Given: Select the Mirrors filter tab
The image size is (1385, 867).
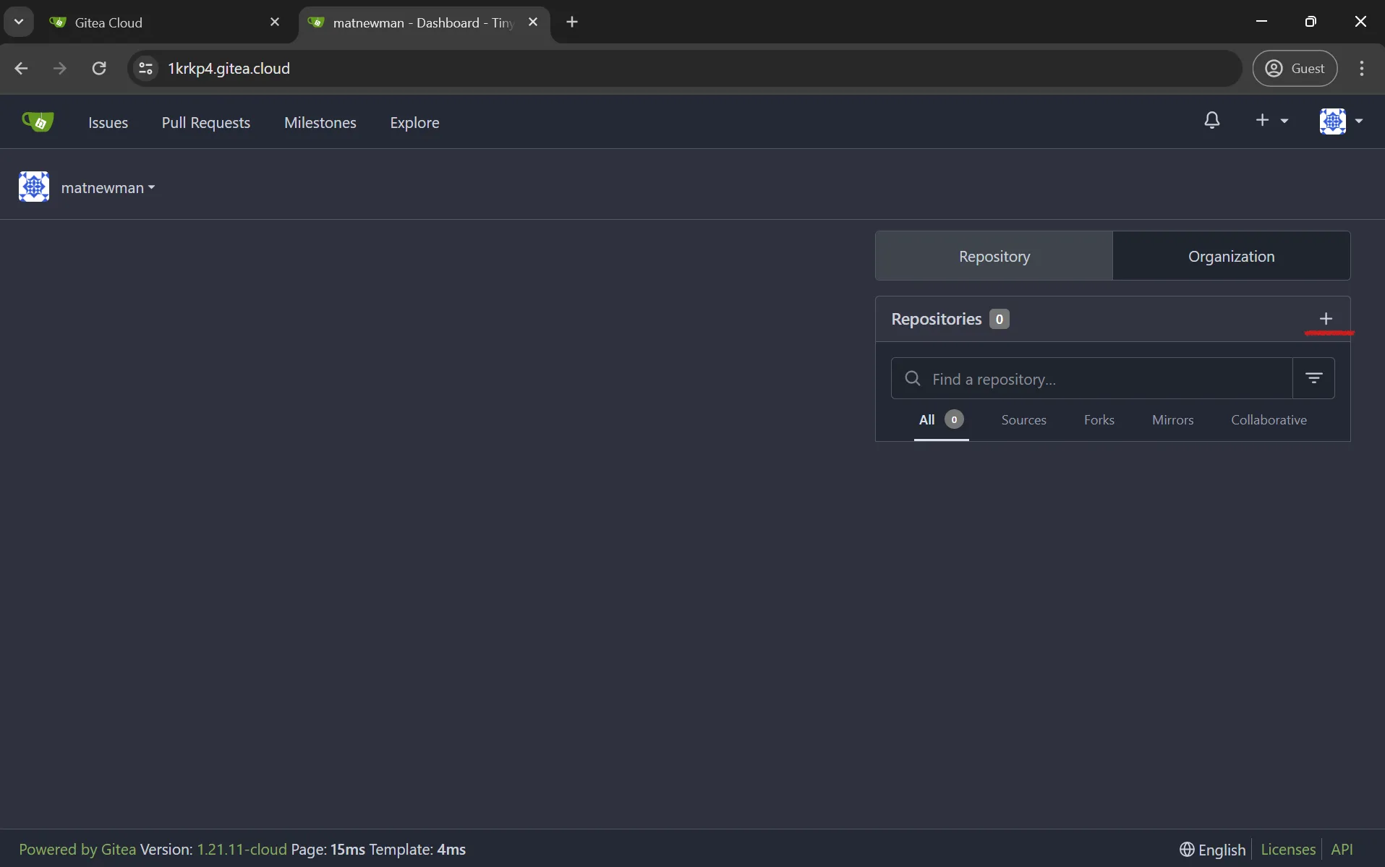Looking at the screenshot, I should (1172, 419).
